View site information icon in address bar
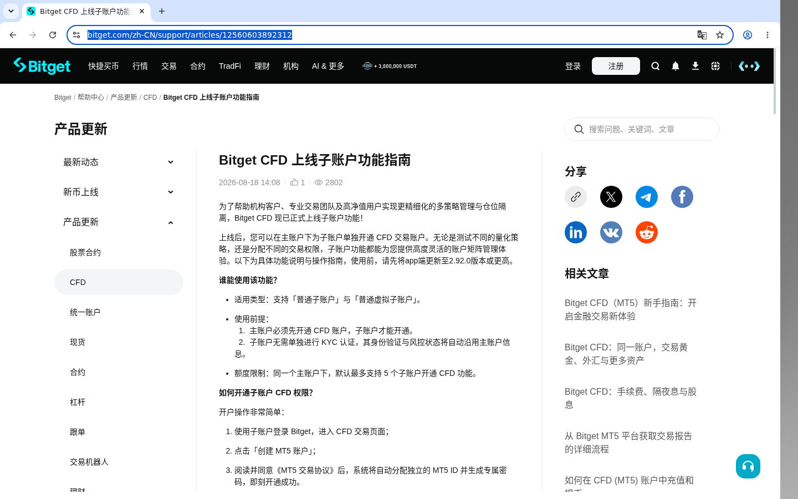The image size is (798, 499). tap(76, 35)
